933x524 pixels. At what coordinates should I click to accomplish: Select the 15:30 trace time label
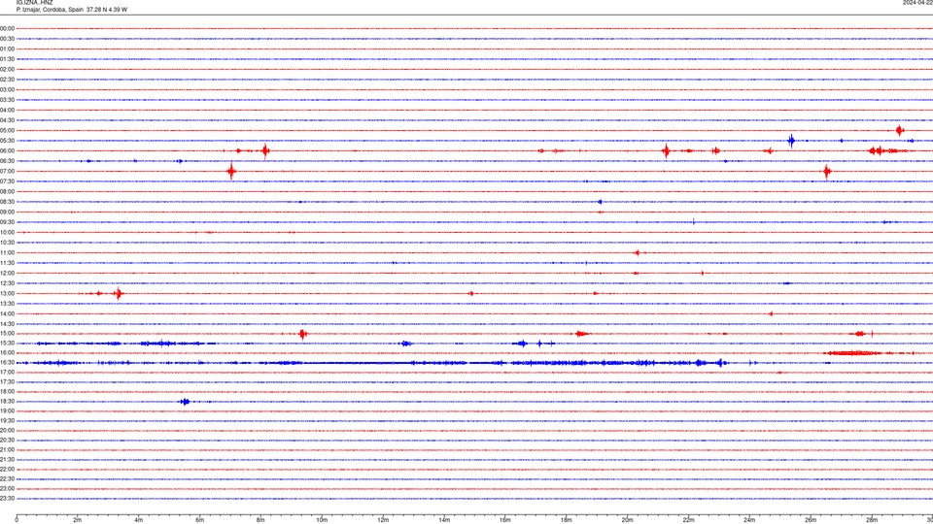pos(7,344)
